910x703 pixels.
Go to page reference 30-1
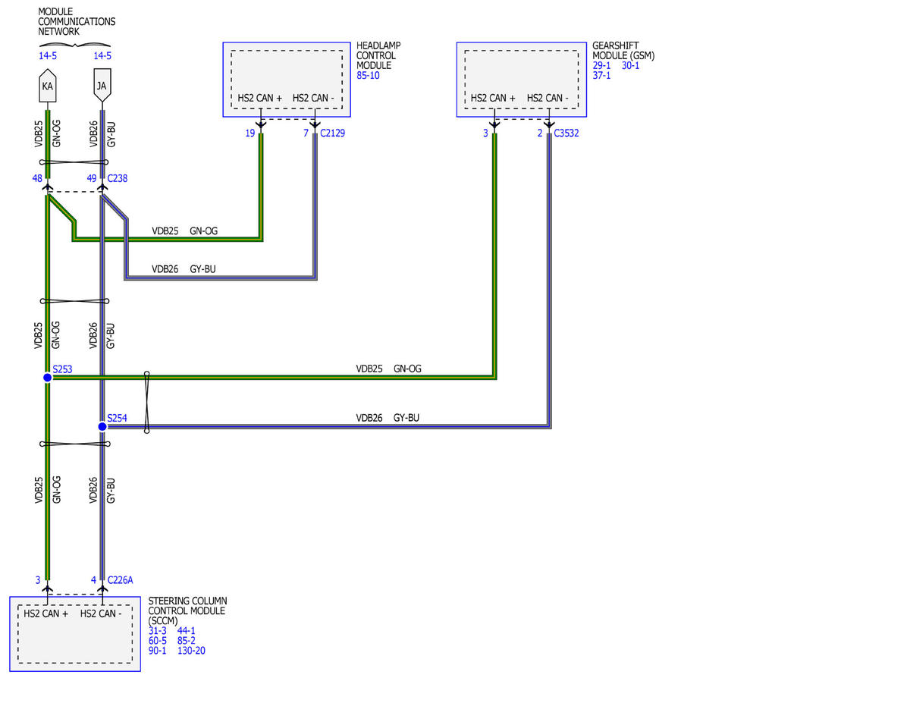[631, 66]
